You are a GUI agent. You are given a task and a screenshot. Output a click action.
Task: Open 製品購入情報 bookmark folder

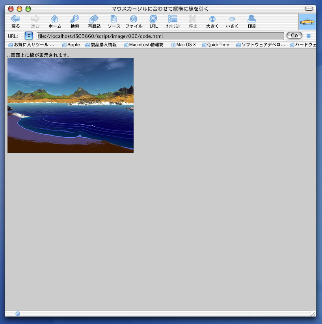coord(101,45)
